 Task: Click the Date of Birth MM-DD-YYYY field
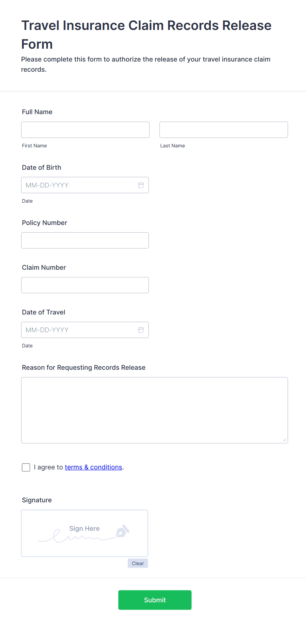pos(79,185)
